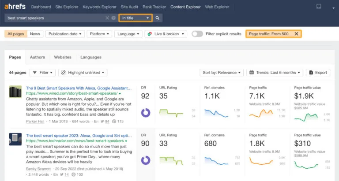Expand the account menu arrow in header
This screenshot has width=339, height=181.
coord(333,8)
